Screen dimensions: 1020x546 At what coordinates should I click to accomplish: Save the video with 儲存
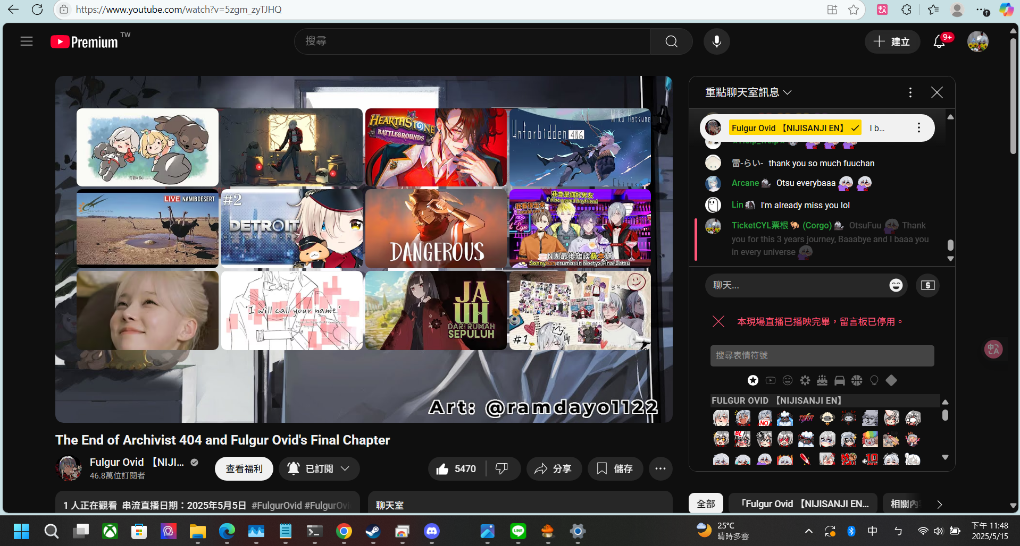pos(615,468)
